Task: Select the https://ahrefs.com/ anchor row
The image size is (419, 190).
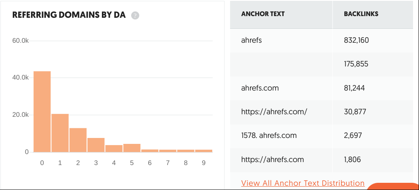Action: (x=322, y=112)
